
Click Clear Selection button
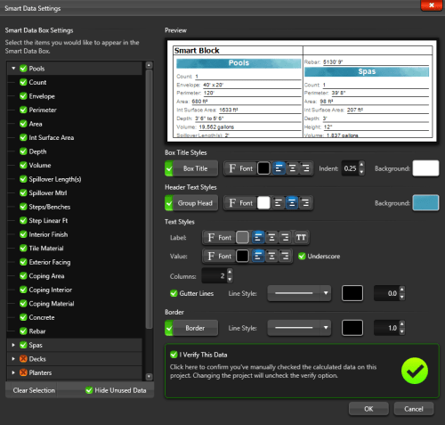(34, 390)
